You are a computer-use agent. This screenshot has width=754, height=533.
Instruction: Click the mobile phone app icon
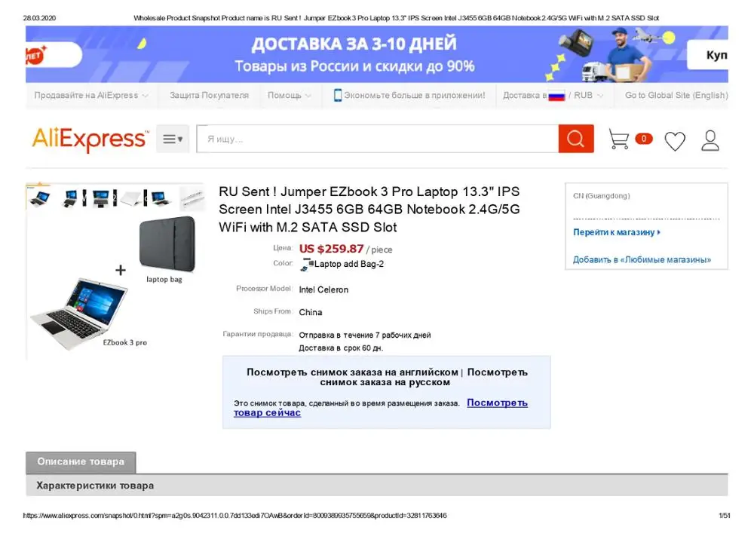pyautogui.click(x=338, y=95)
